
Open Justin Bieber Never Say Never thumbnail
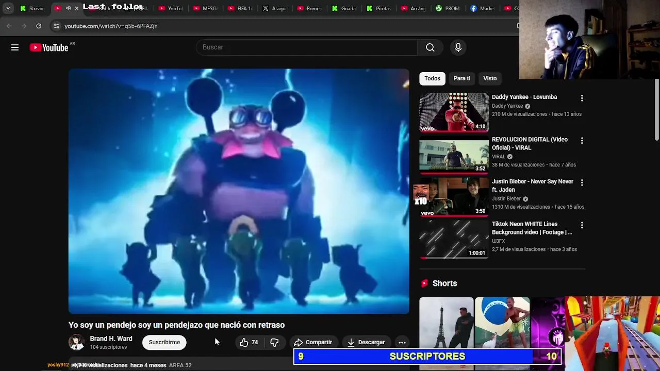click(x=454, y=197)
